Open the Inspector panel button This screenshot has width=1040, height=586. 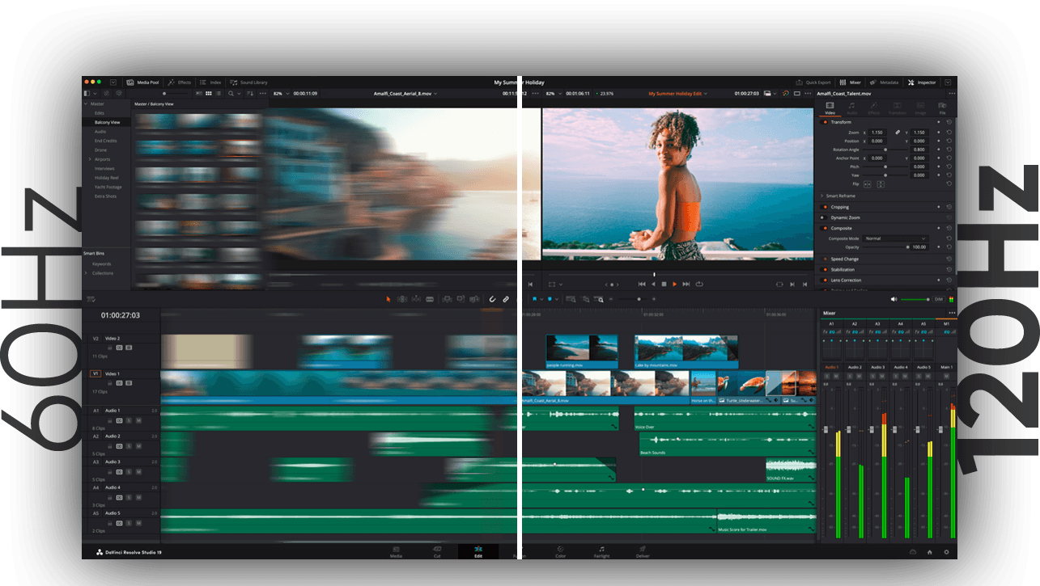922,82
